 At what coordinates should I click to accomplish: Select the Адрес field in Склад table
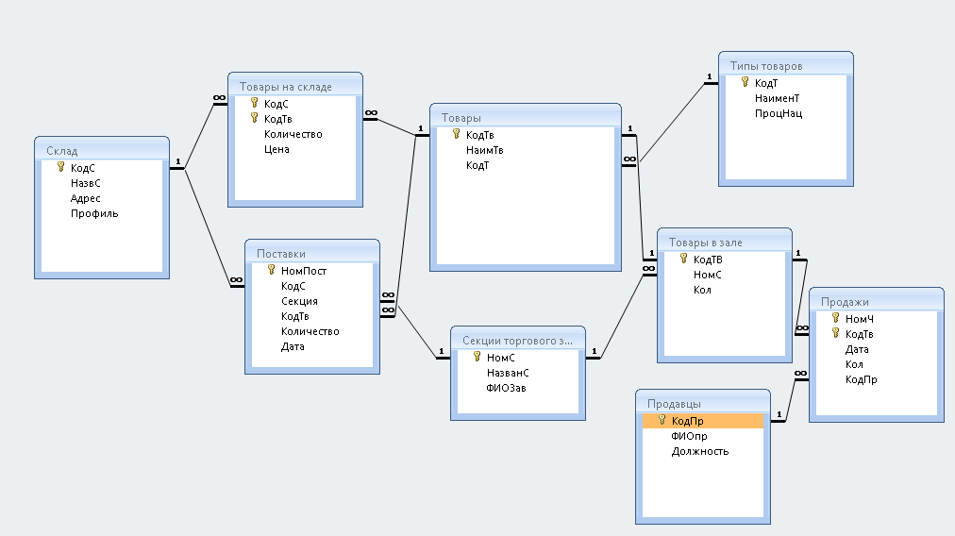click(x=85, y=198)
